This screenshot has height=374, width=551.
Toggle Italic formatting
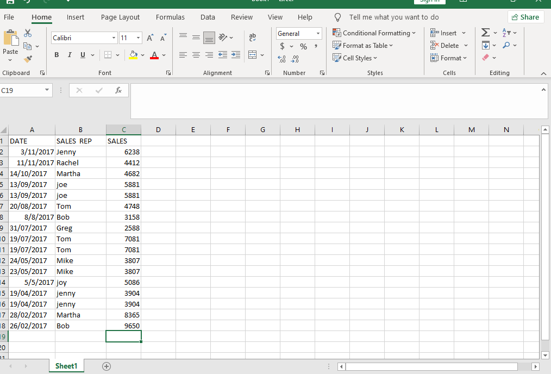[70, 55]
